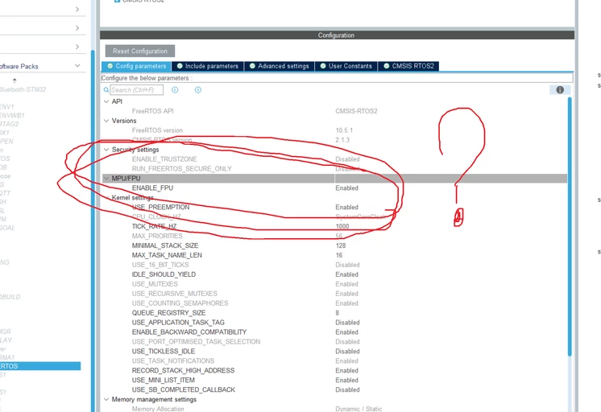601x412 pixels.
Task: Collapse the MPU/FPU section
Action: pos(106,179)
